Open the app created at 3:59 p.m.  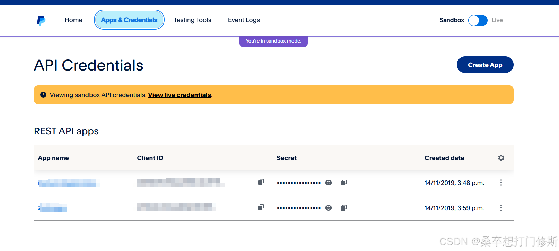52,207
